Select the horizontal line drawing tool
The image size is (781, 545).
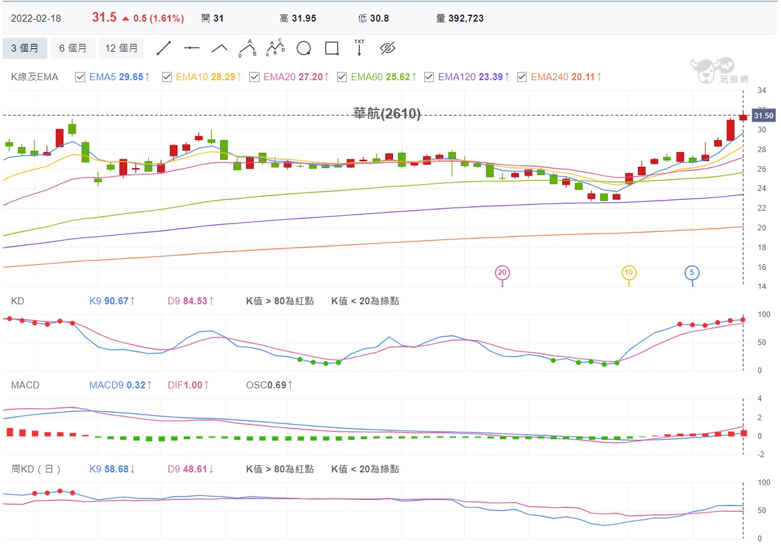pos(192,48)
